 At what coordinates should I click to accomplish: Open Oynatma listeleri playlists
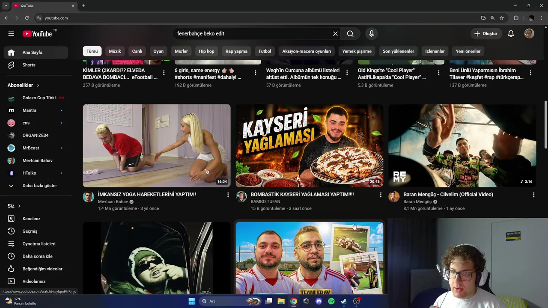36,244
